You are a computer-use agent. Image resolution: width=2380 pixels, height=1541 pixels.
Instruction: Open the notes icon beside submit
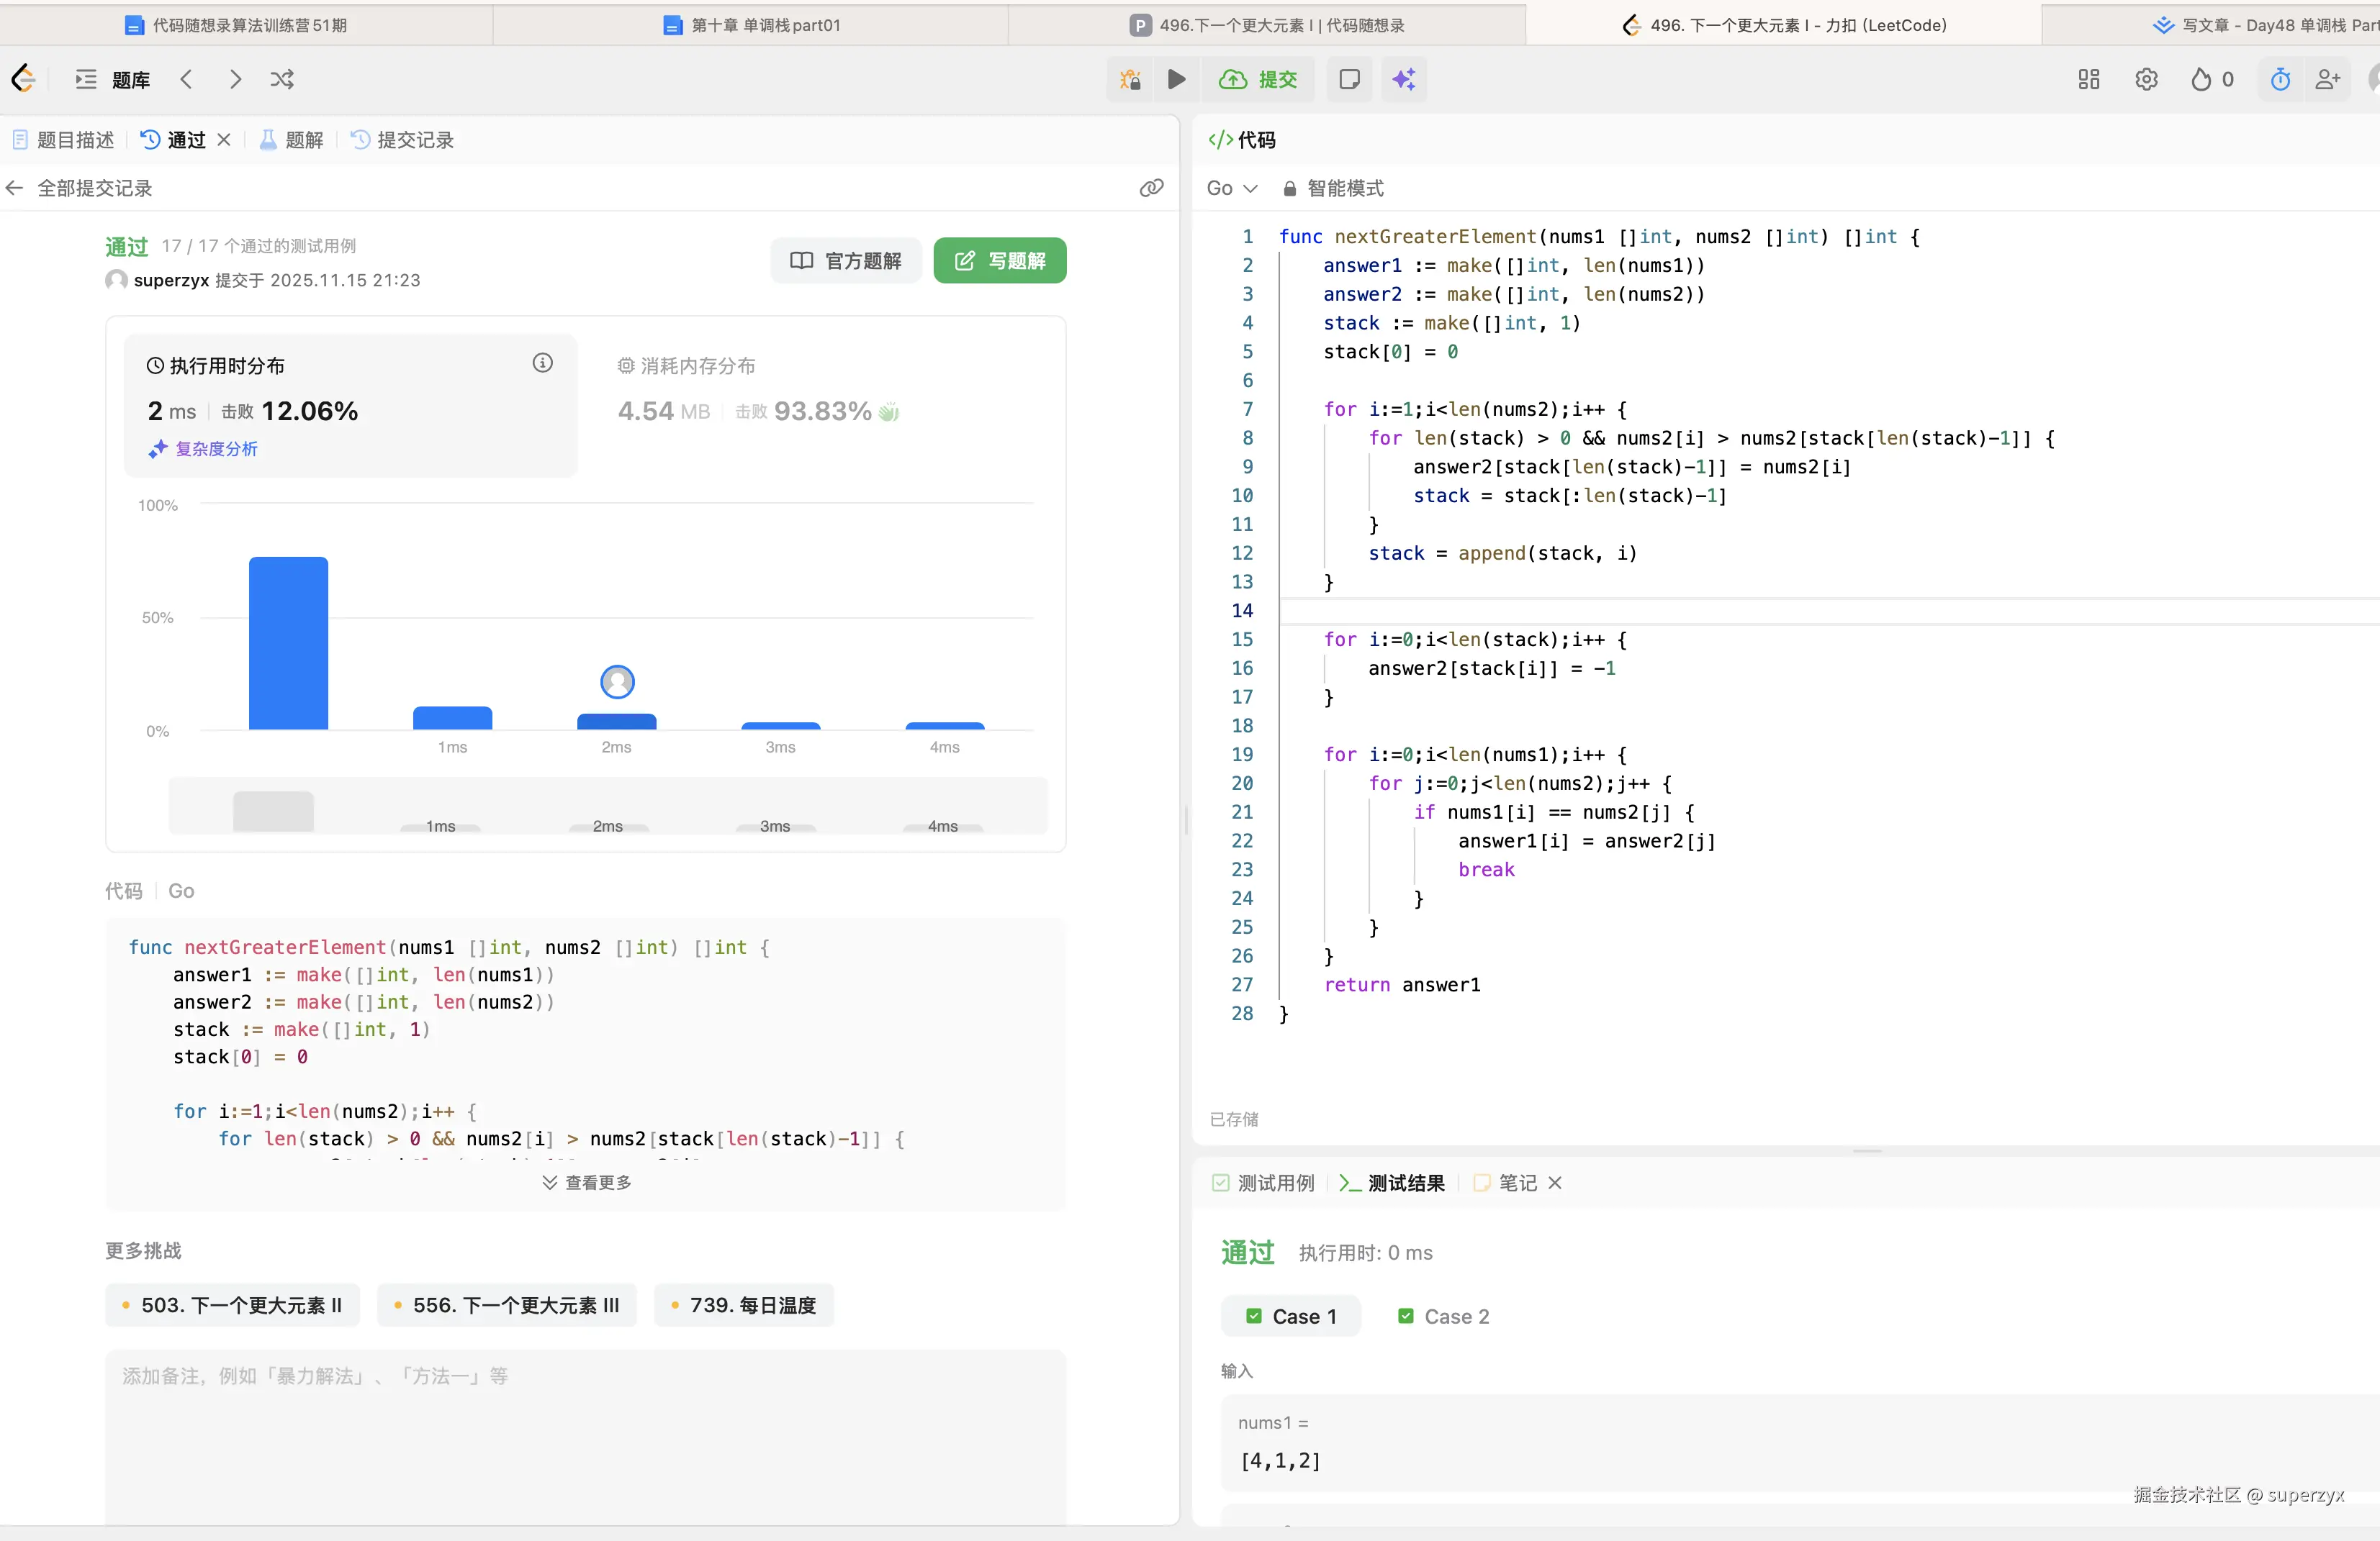coord(1349,79)
